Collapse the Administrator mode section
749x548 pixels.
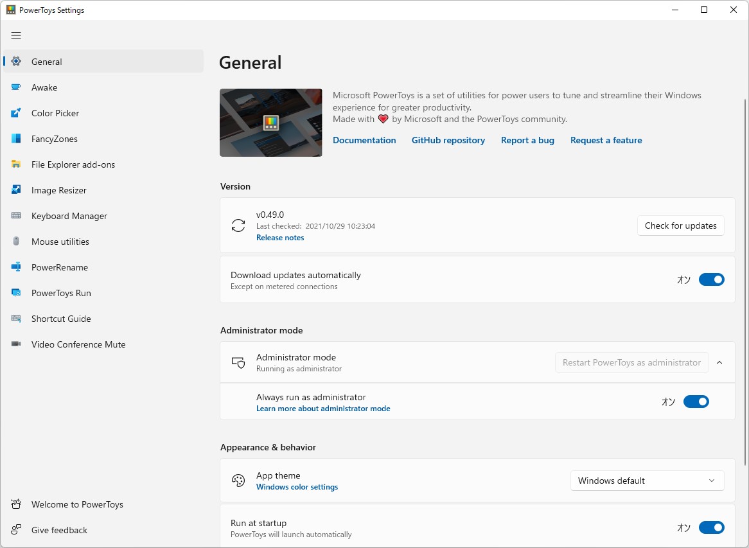coord(719,362)
